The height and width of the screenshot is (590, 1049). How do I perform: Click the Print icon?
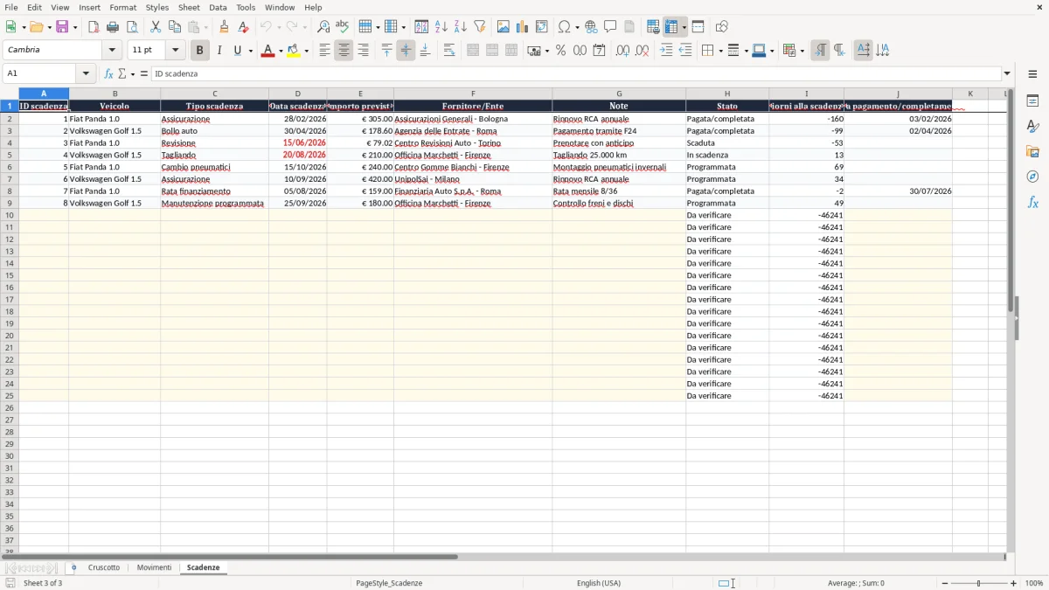(113, 27)
